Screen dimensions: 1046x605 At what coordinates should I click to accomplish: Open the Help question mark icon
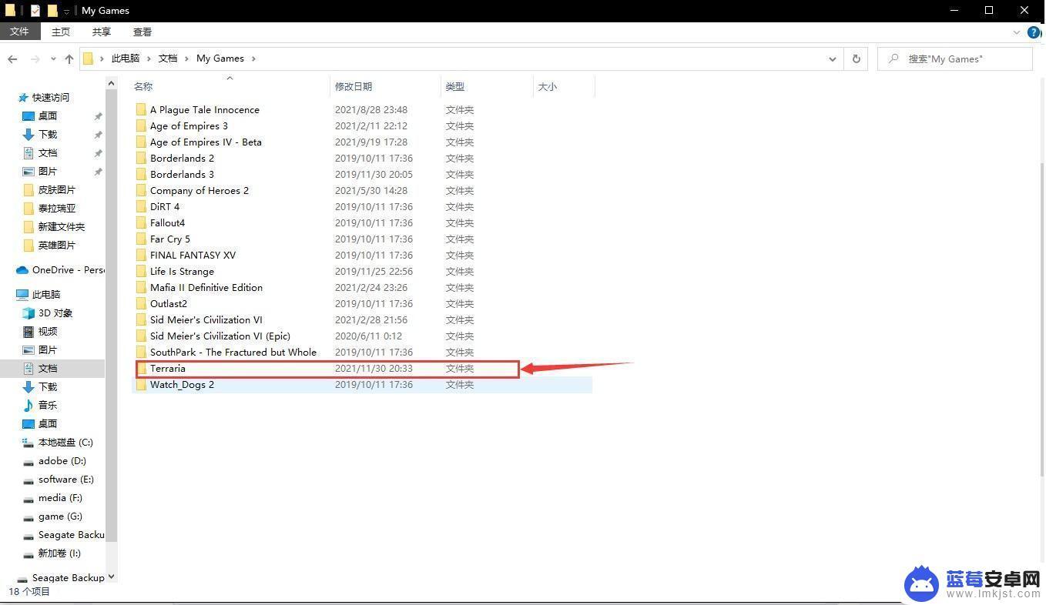(x=1034, y=32)
